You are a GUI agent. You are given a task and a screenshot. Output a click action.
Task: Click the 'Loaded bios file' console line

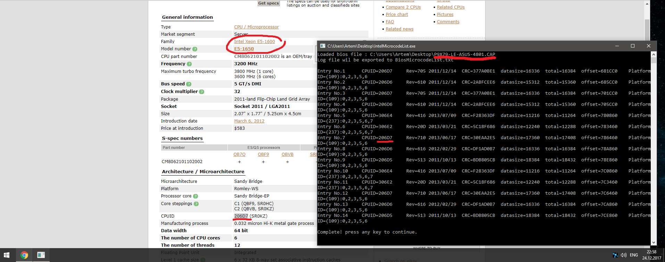(406, 54)
